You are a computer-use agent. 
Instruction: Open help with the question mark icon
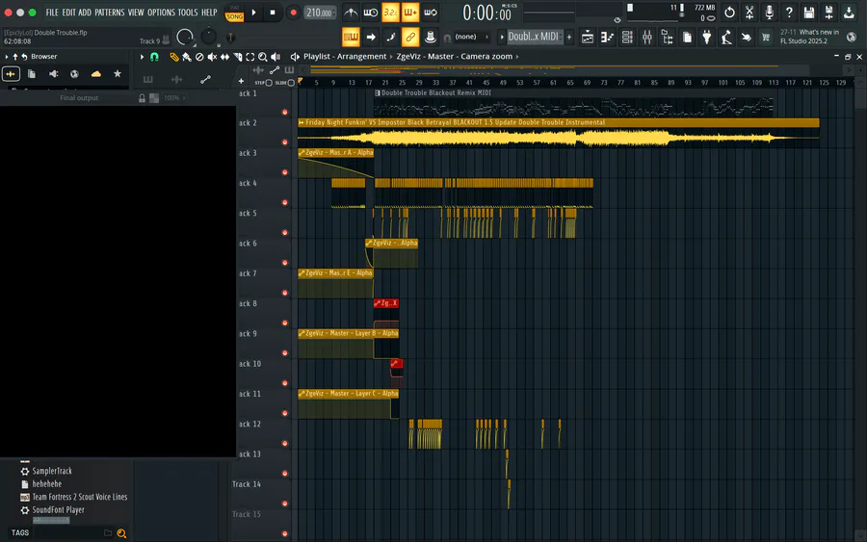[789, 13]
